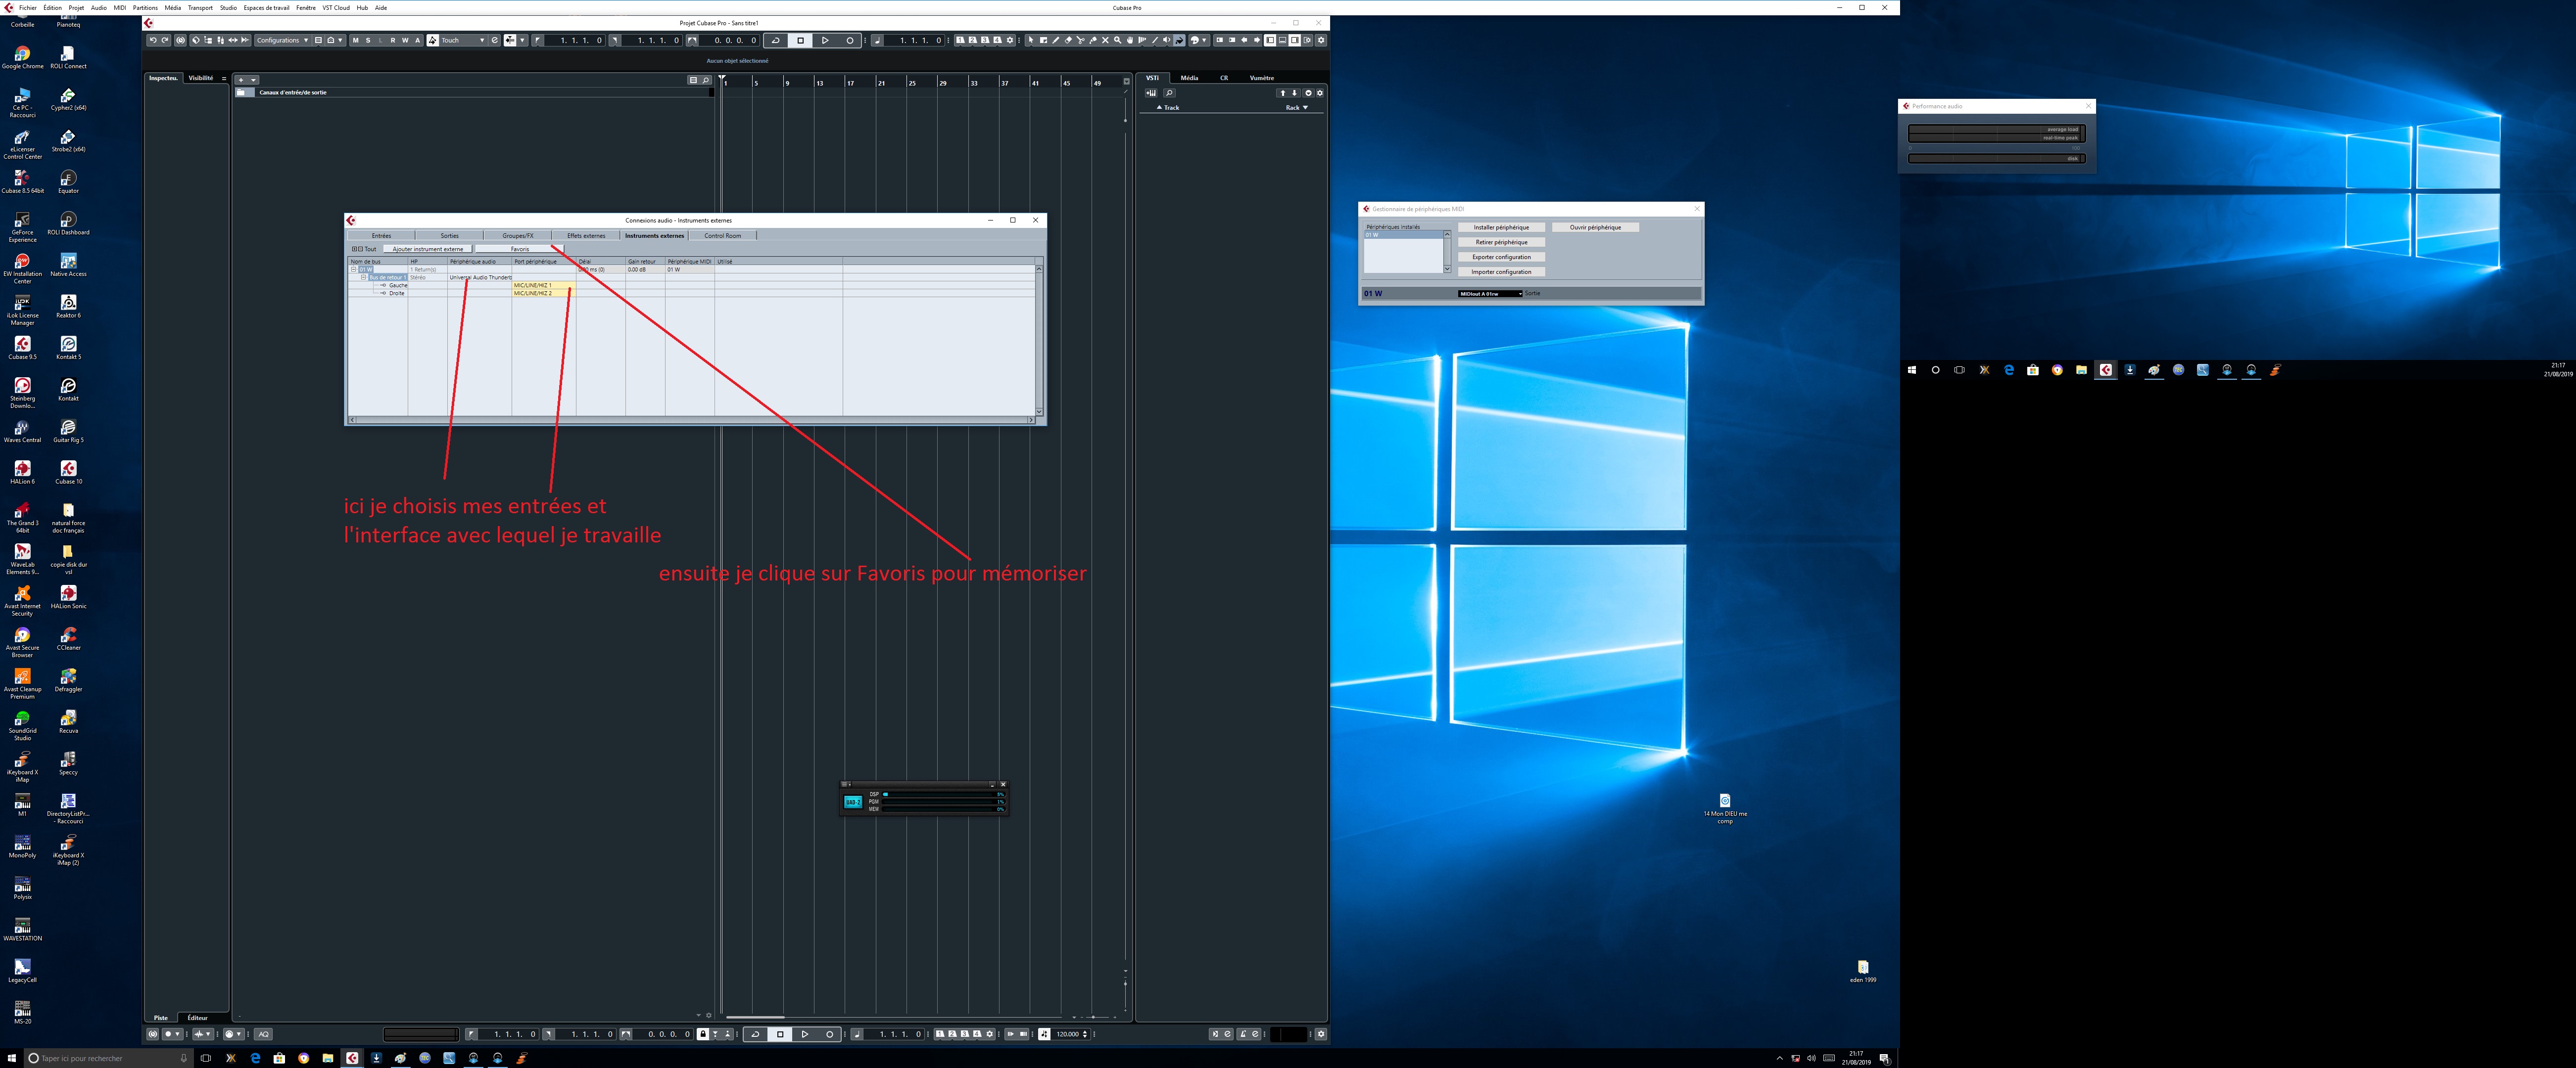Viewport: 2576px width, 1068px height.
Task: Switch to the Sorties tab
Action: coord(450,236)
